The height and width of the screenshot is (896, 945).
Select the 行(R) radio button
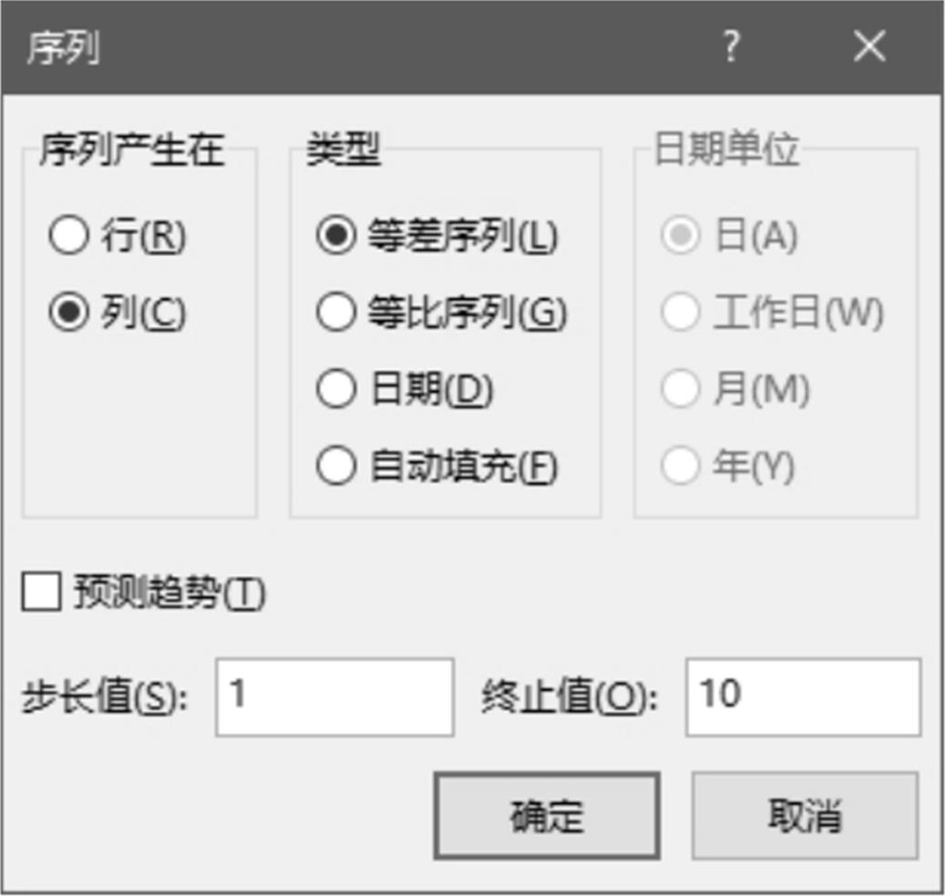tap(69, 236)
